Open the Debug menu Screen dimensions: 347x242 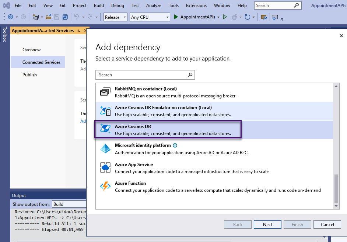[x=118, y=5]
